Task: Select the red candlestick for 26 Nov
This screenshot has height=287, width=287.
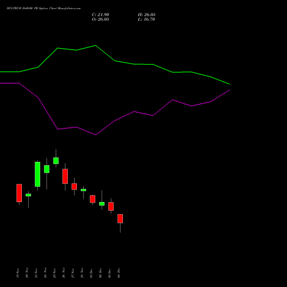Action: pyautogui.click(x=65, y=176)
